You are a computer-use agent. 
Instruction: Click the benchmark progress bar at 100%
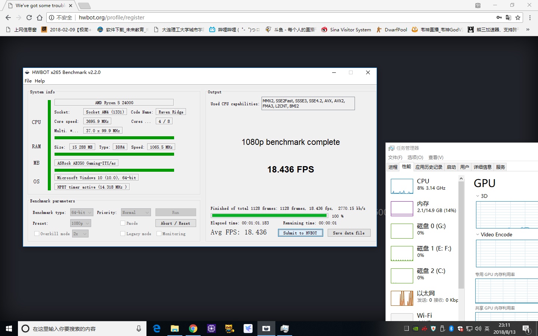click(269, 215)
